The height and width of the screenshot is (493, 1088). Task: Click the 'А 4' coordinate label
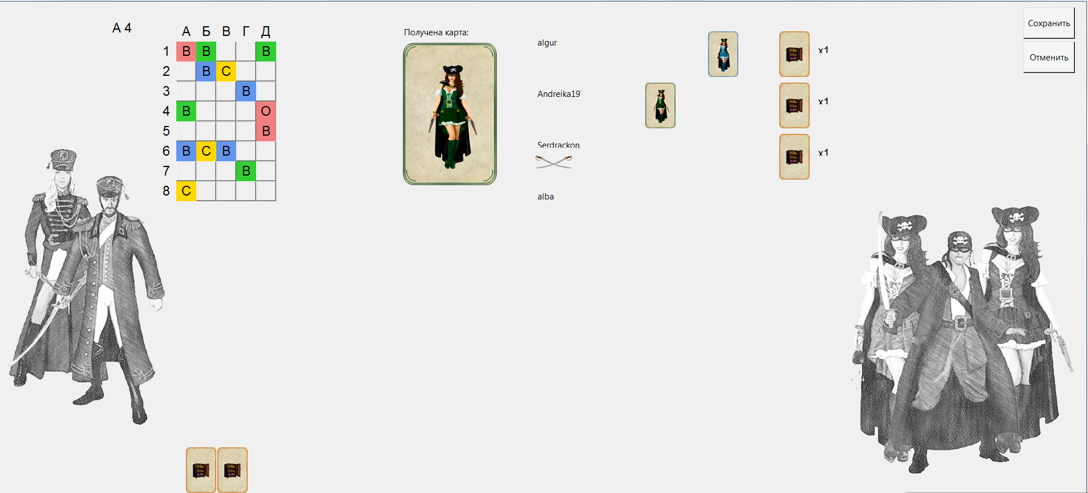122,28
